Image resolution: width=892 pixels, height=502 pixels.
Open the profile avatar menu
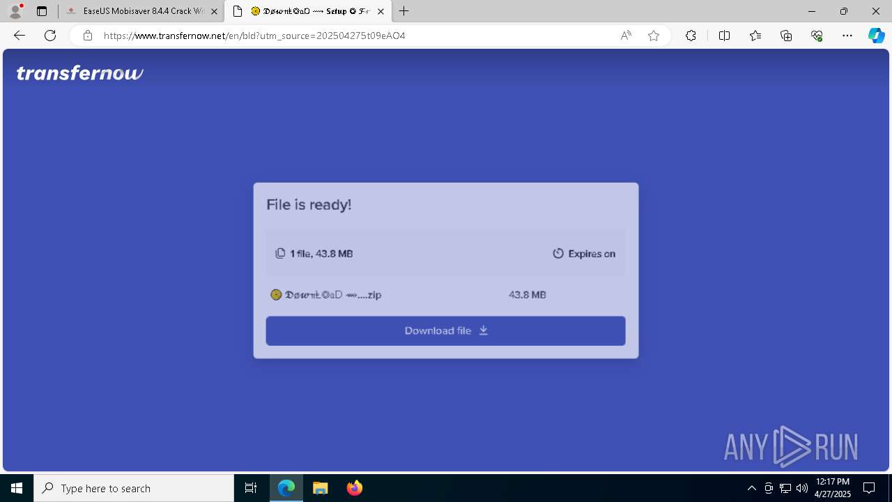[x=15, y=11]
